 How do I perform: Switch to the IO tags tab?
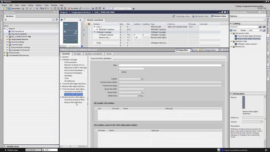[77, 54]
